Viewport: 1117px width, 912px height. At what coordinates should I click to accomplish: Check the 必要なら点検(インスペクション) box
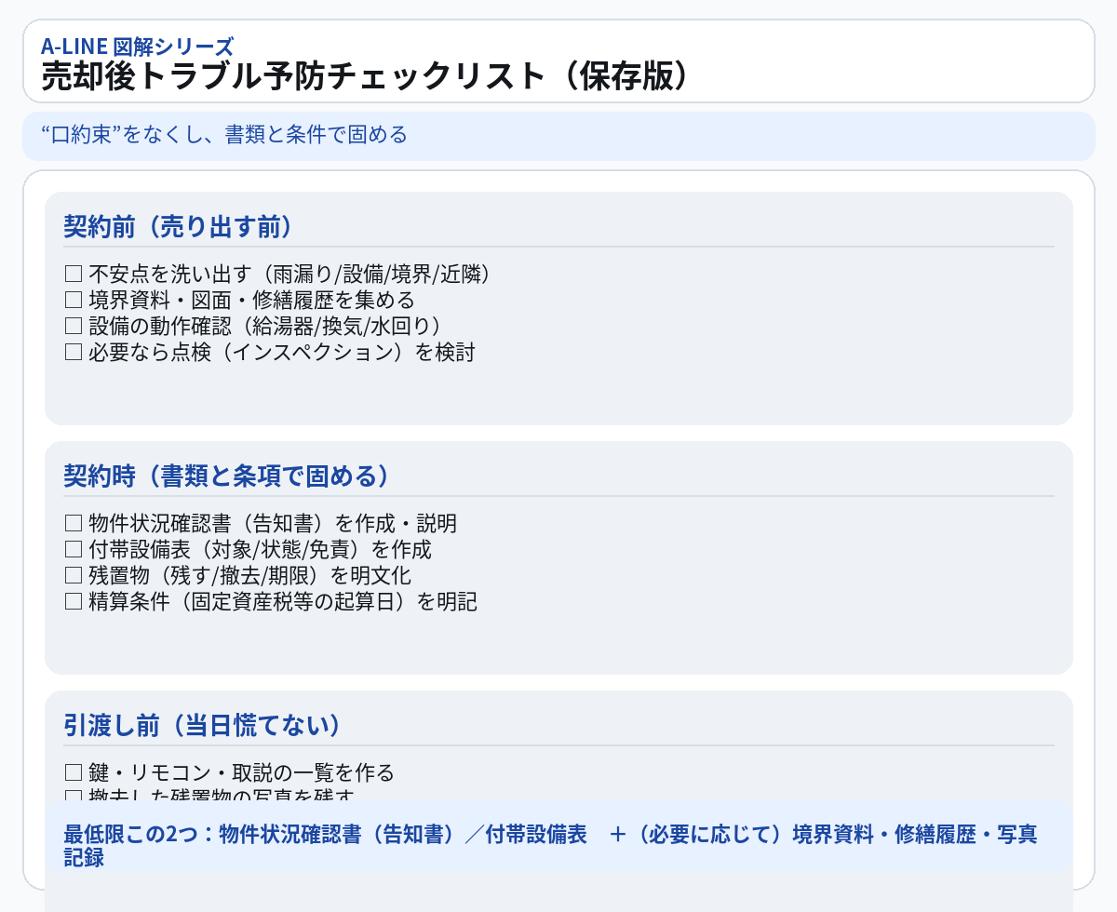click(x=74, y=353)
